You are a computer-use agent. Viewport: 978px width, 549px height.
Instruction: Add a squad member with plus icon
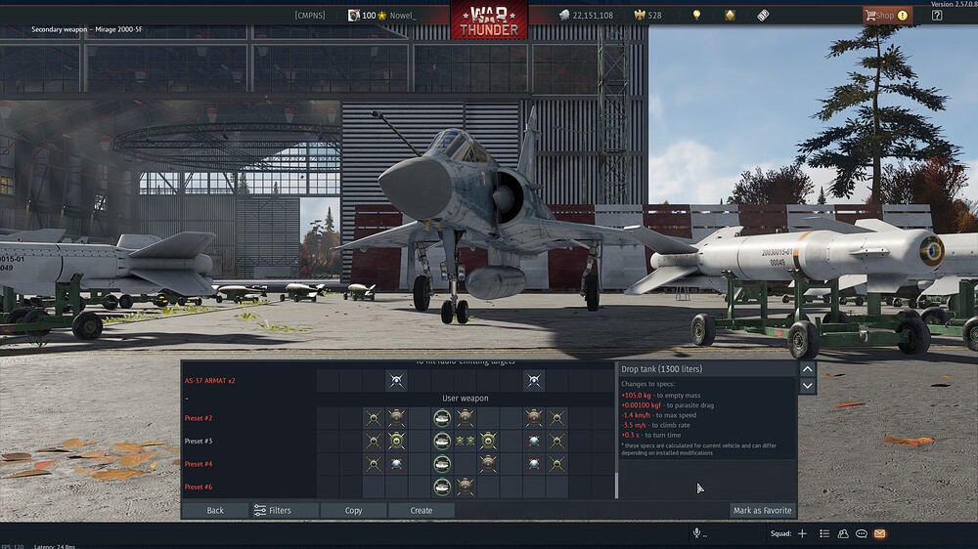tap(802, 533)
